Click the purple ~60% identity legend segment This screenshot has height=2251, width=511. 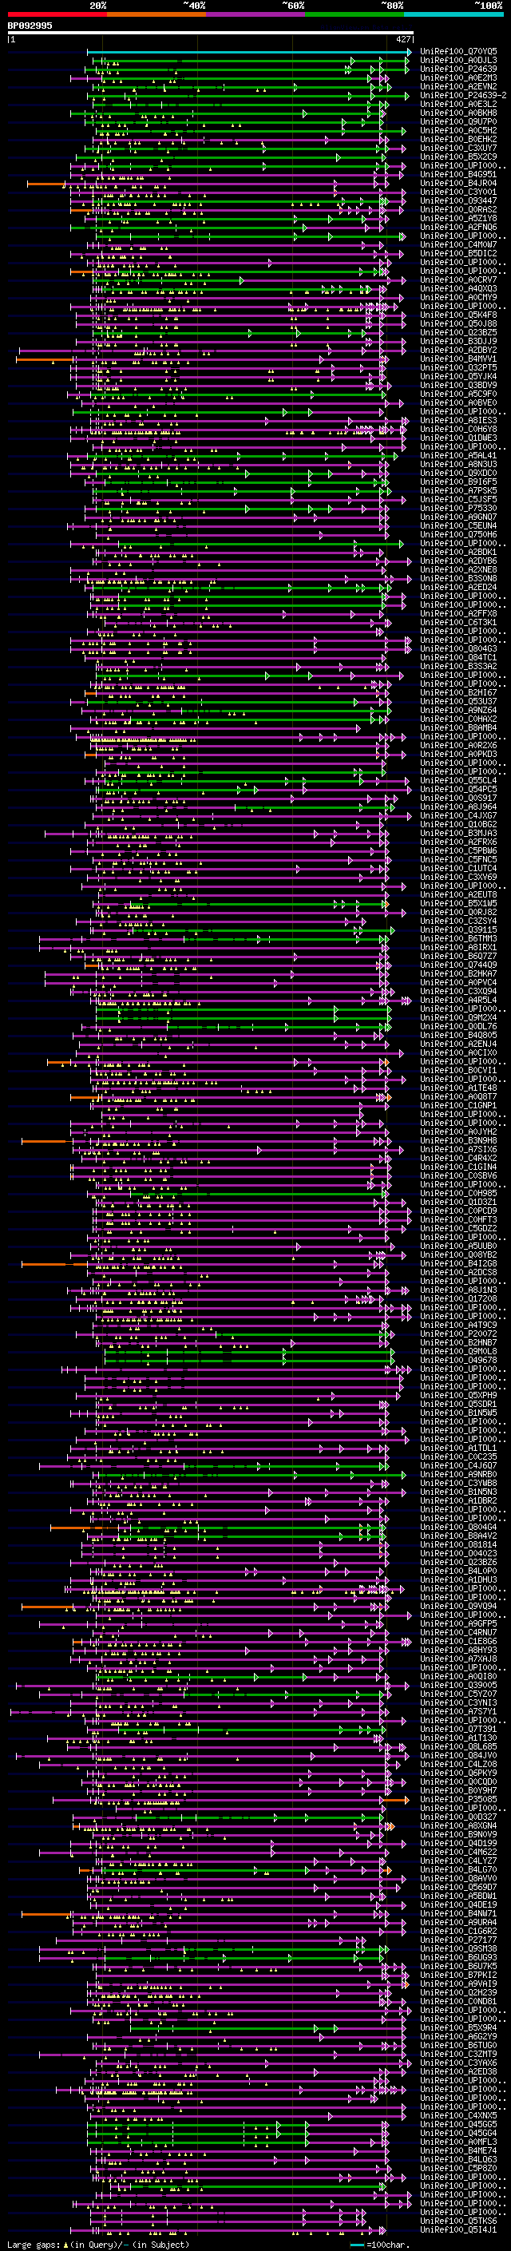pyautogui.click(x=255, y=14)
